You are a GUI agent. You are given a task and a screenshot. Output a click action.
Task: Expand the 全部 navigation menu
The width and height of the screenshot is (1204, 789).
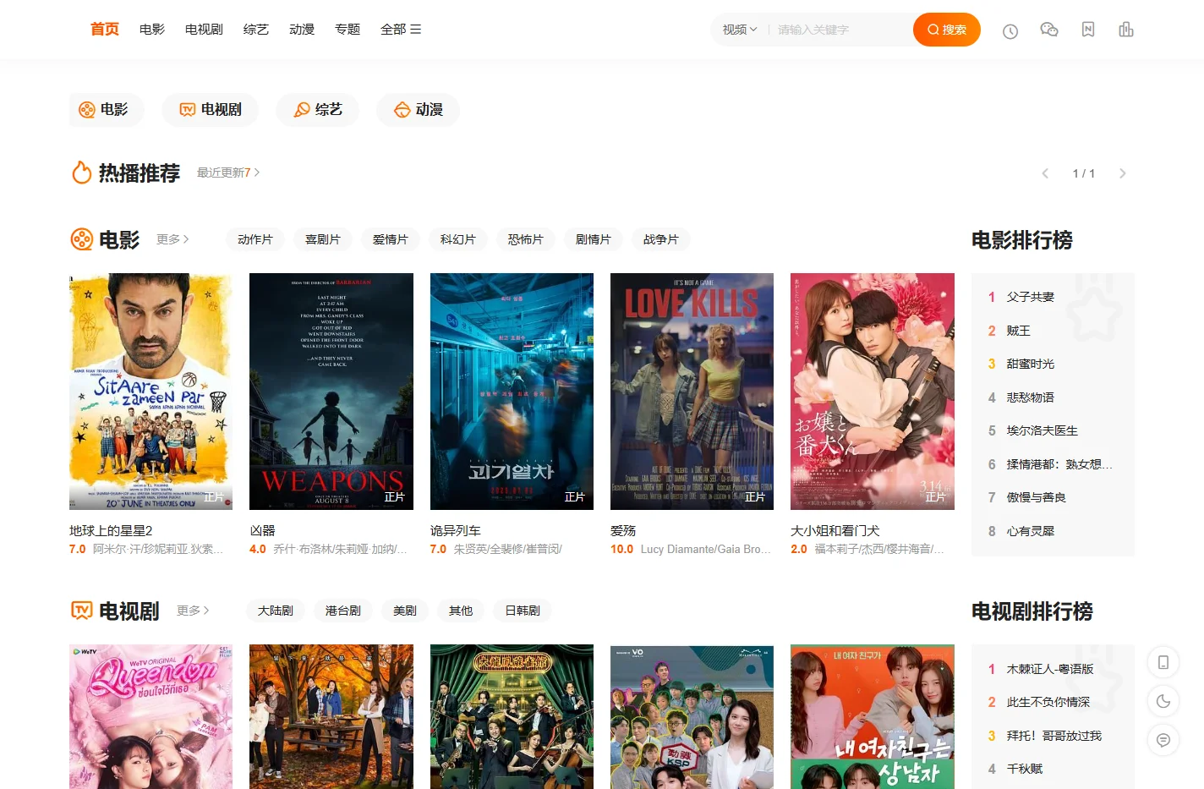[x=401, y=29]
